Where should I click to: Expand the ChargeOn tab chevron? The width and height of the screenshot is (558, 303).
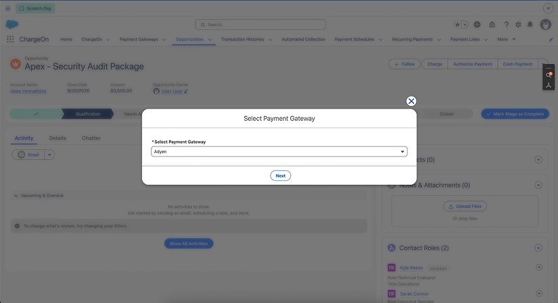click(x=108, y=39)
